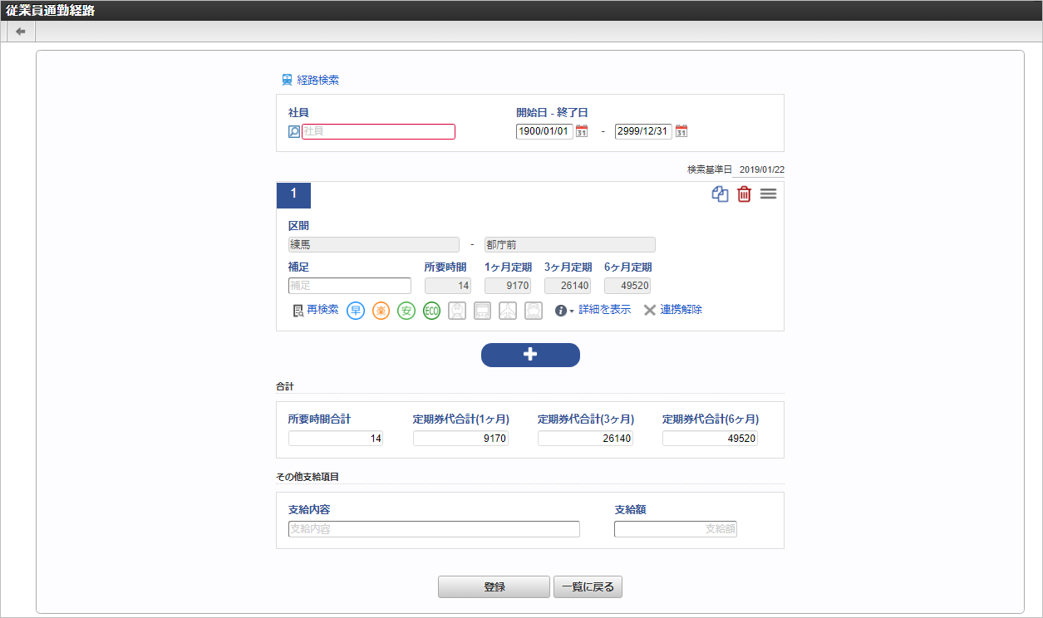
Task: Click the 1ヶ月定期 value 9170
Action: pyautogui.click(x=508, y=286)
